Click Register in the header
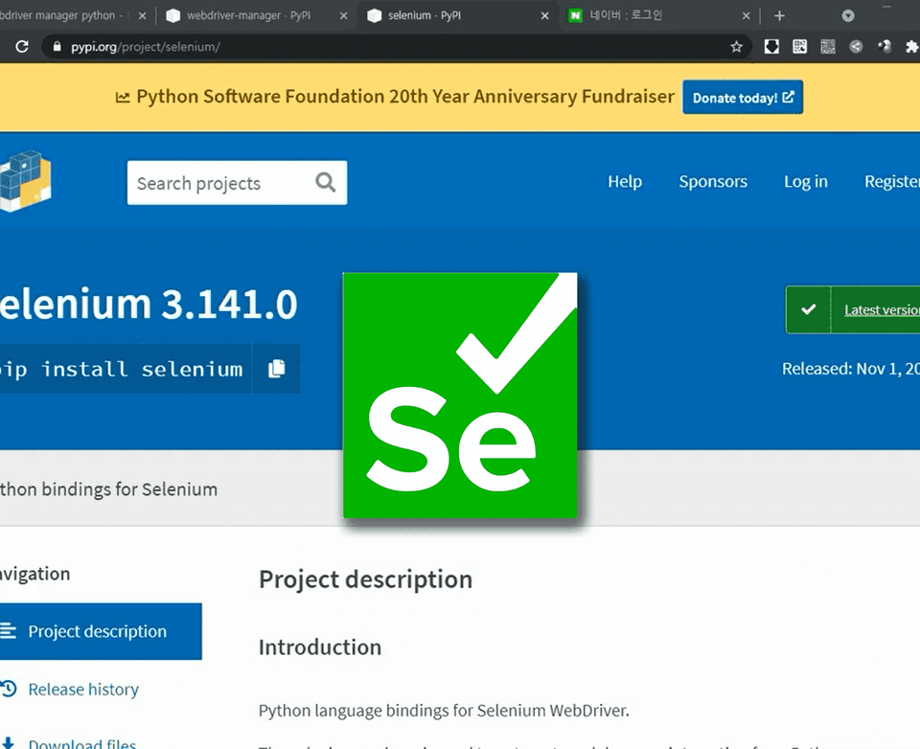Screen dimensions: 920x749 [x=892, y=182]
